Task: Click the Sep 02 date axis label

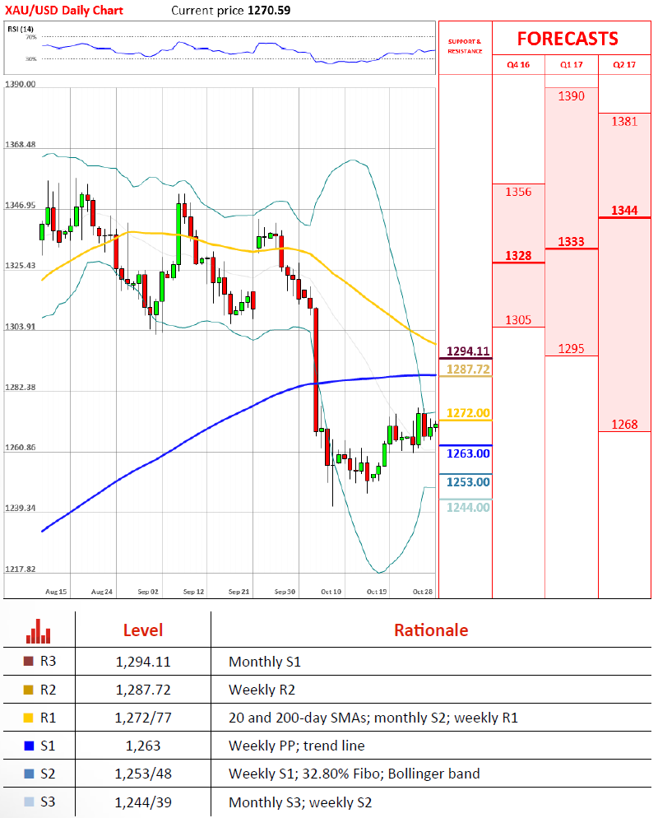Action: tap(148, 592)
